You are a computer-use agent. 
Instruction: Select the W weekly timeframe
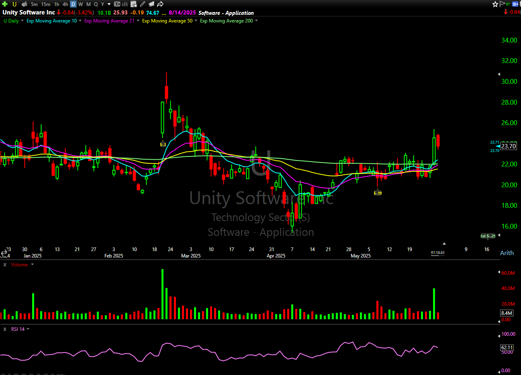click(81, 4)
